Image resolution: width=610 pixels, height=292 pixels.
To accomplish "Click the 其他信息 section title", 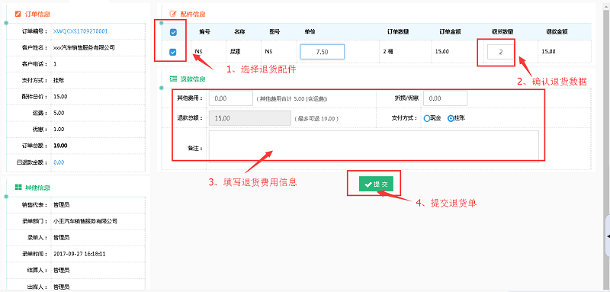I will (37, 188).
